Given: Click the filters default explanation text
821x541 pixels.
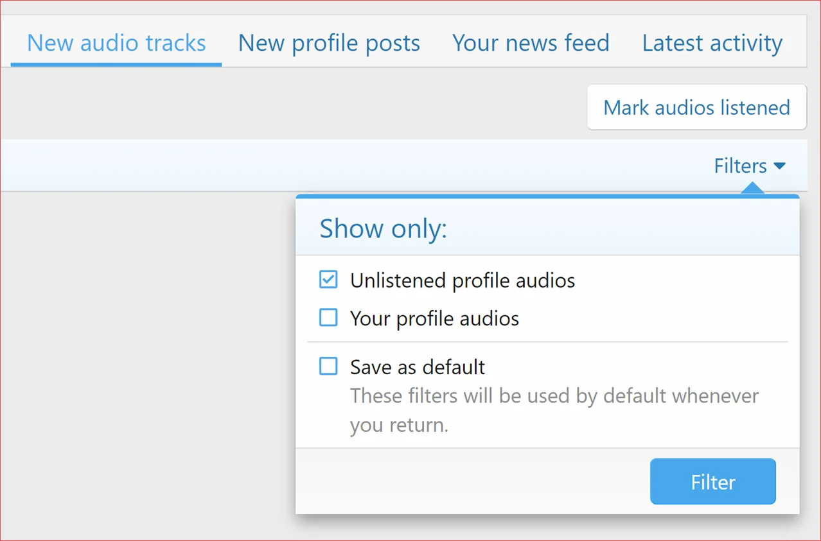Looking at the screenshot, I should pyautogui.click(x=554, y=410).
